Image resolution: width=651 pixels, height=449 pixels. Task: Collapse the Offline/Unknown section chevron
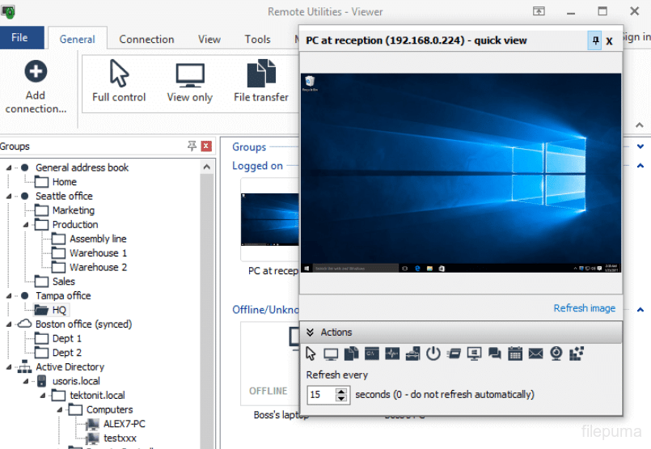pyautogui.click(x=640, y=309)
